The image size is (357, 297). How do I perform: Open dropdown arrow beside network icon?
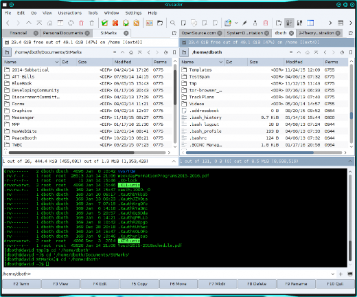(x=236, y=23)
